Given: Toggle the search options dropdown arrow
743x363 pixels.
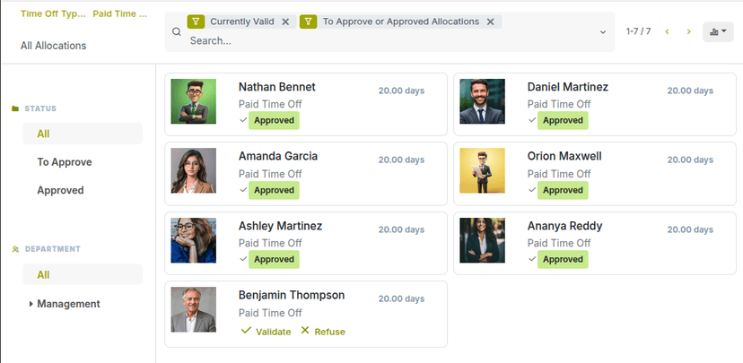Looking at the screenshot, I should pyautogui.click(x=603, y=31).
